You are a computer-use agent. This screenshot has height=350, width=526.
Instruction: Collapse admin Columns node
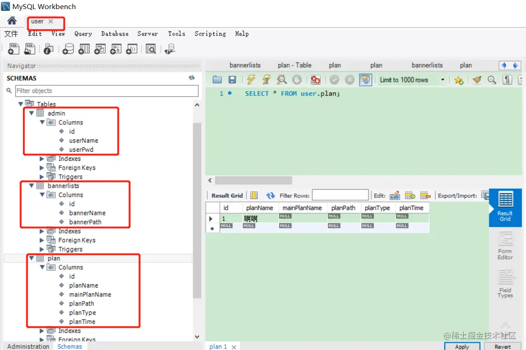42,122
